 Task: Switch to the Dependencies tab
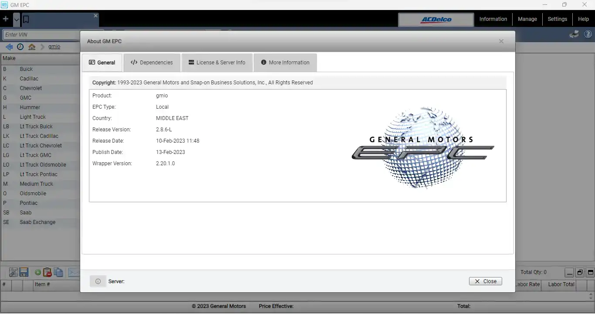pyautogui.click(x=152, y=63)
